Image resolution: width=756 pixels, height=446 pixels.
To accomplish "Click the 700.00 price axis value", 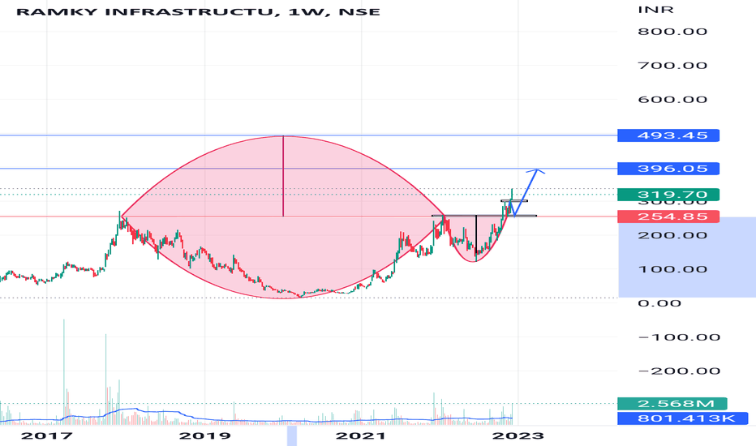I will point(672,66).
